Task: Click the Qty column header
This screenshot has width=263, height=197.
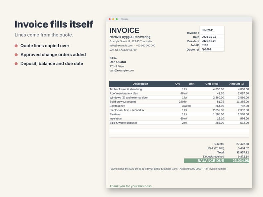Action: [x=178, y=84]
